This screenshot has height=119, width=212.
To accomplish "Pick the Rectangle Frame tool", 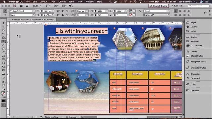I will [x=3, y=56].
